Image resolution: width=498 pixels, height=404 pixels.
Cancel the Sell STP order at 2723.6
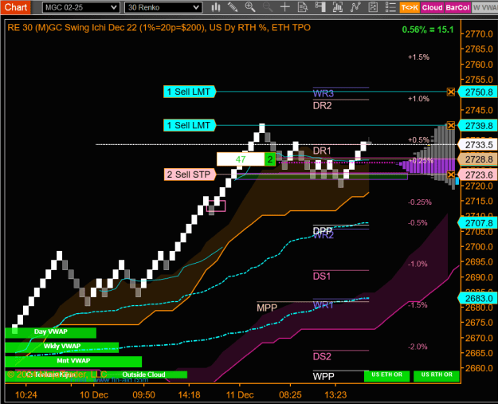tap(451, 175)
